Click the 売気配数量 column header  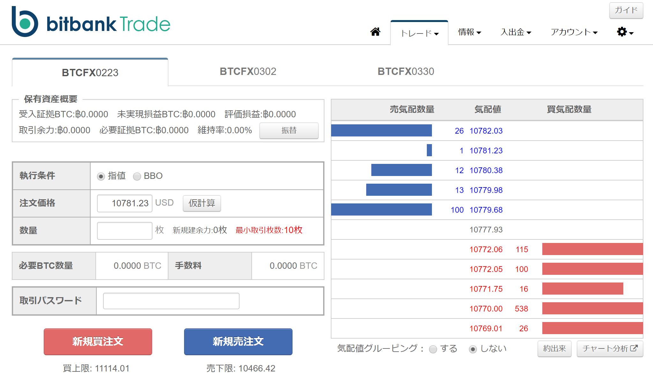(x=412, y=109)
